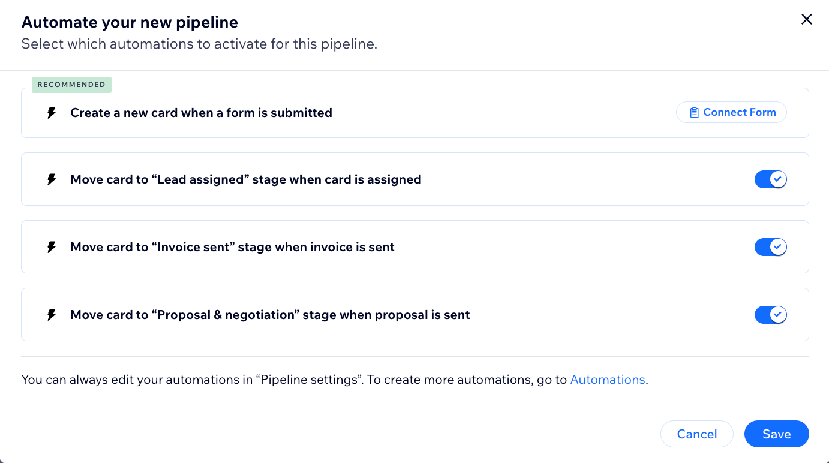This screenshot has height=463, width=829.
Task: Turn off the Invoice sent automation toggle
Action: (770, 247)
